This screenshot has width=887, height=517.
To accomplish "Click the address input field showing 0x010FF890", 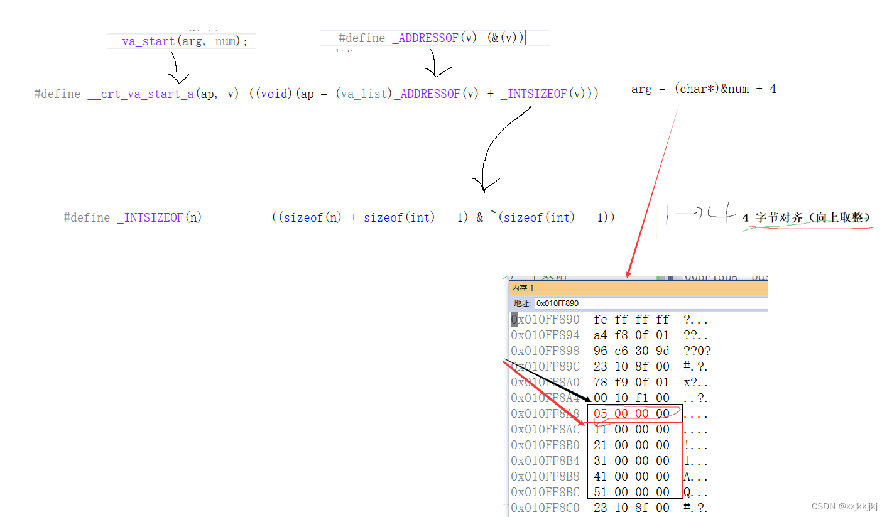I will [651, 303].
